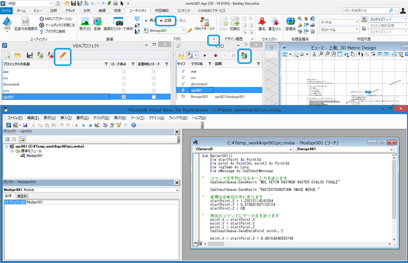The height and width of the screenshot is (263, 408).
Task: Toggle ロード済み checkbox for cccc
Action: tap(123, 91)
